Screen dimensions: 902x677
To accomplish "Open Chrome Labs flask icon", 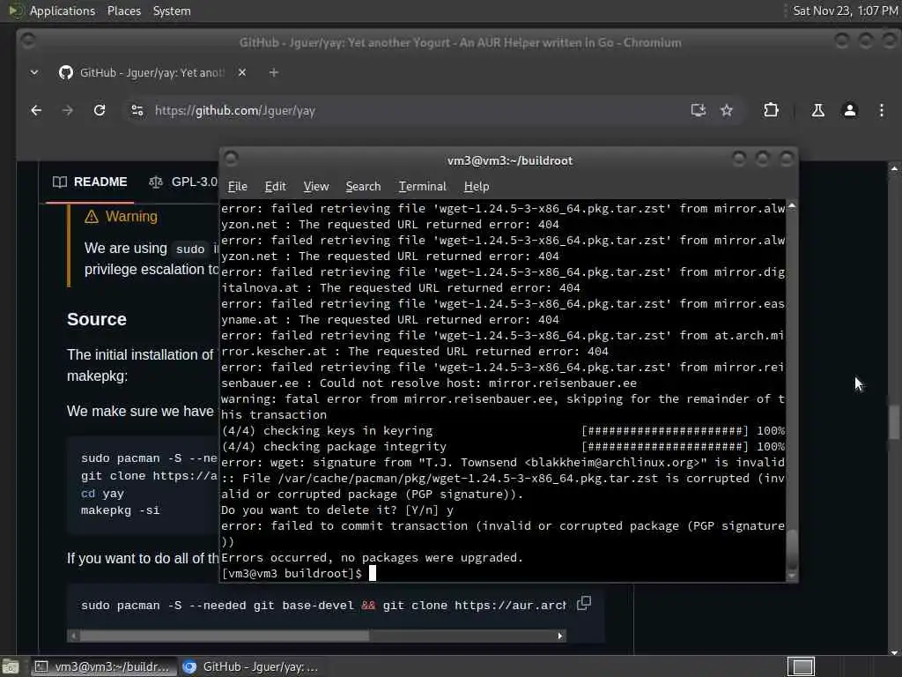I will pyautogui.click(x=817, y=110).
